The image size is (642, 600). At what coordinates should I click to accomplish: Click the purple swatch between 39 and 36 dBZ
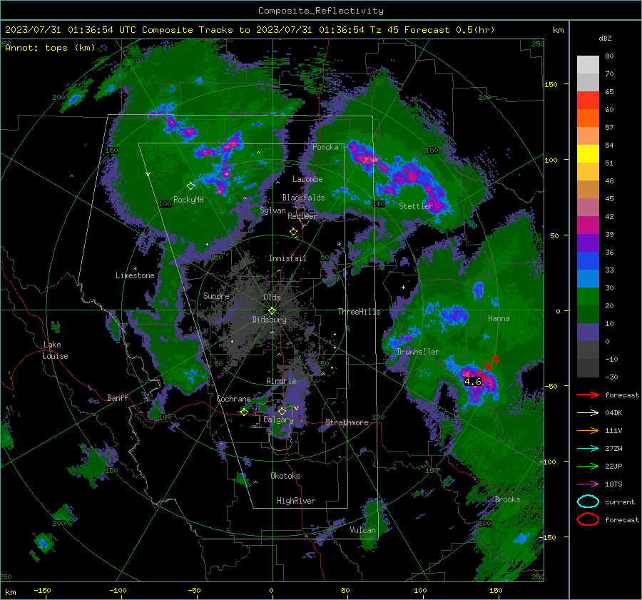click(x=588, y=243)
